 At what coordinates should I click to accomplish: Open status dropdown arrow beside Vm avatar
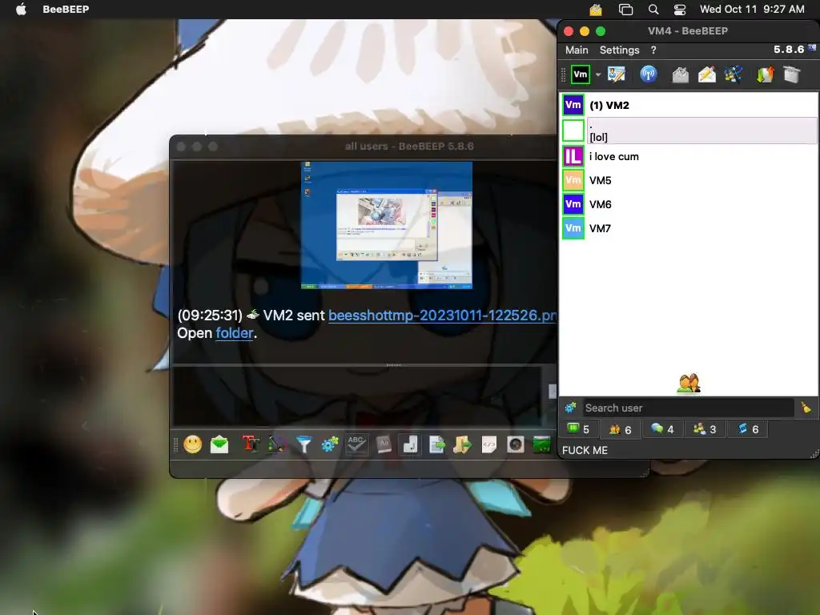pos(597,74)
